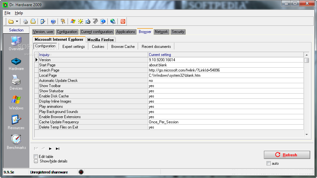Open Resources in the Selection sidebar

16,122
